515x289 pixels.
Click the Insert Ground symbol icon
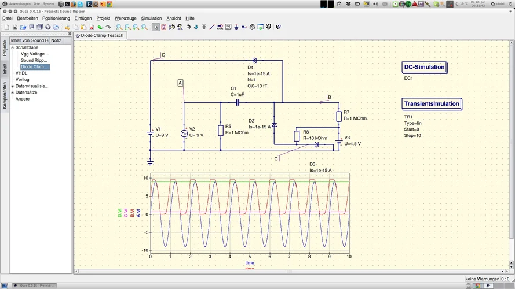[236, 27]
